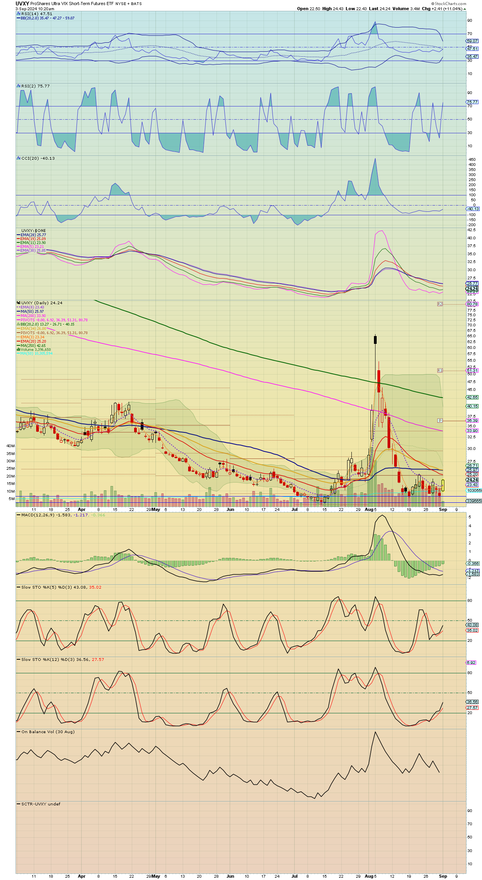
Task: Click the magenta MA(200) line swatch
Action: point(18,316)
